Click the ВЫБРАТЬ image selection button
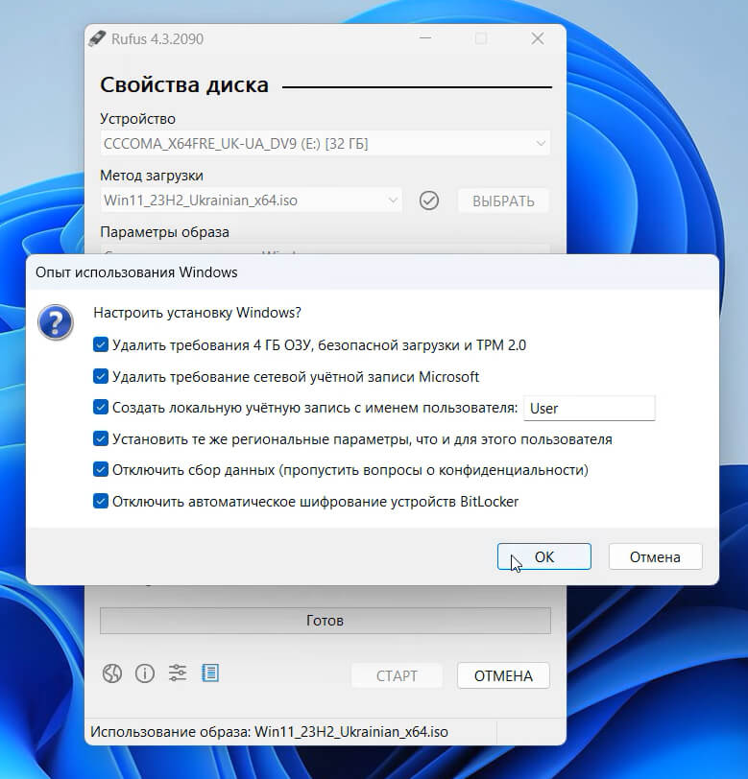 (503, 201)
